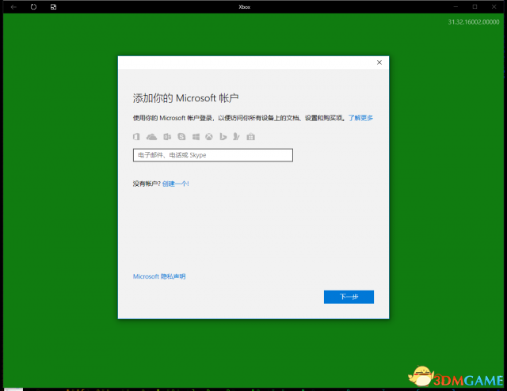Click the back arrow in Xbox title bar
The image size is (507, 391).
coord(13,7)
